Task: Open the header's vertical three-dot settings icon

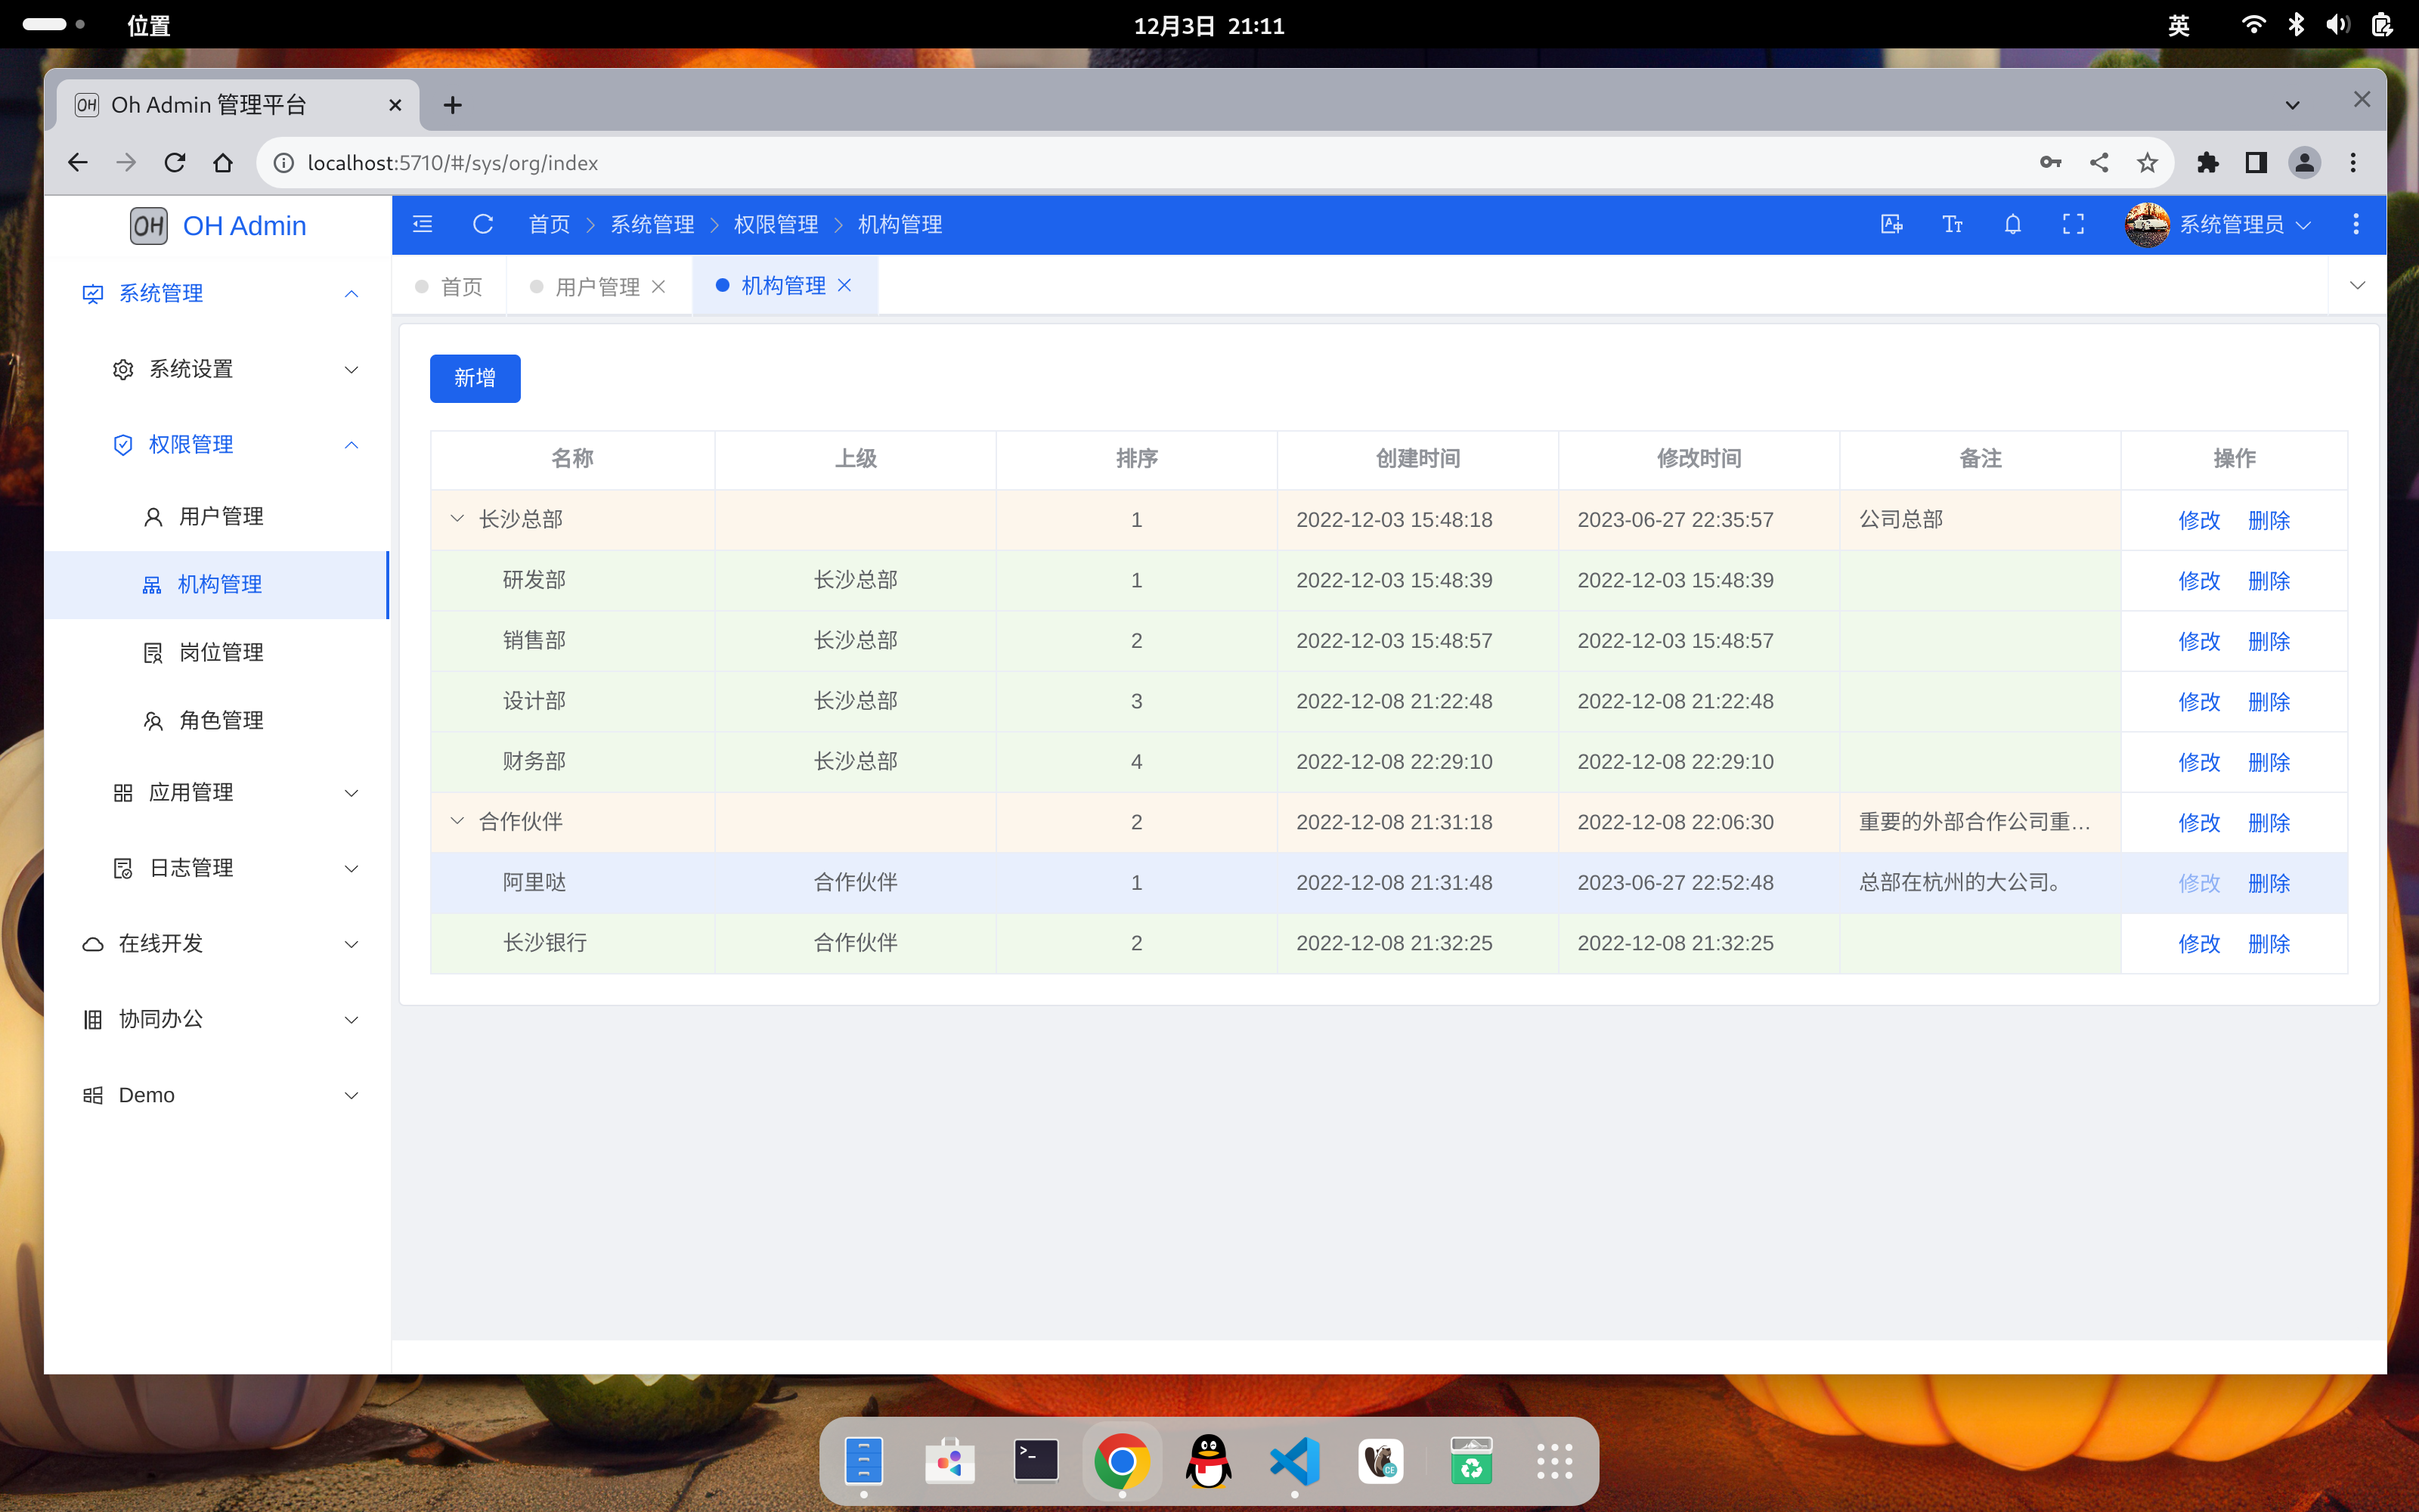Action: [2356, 224]
